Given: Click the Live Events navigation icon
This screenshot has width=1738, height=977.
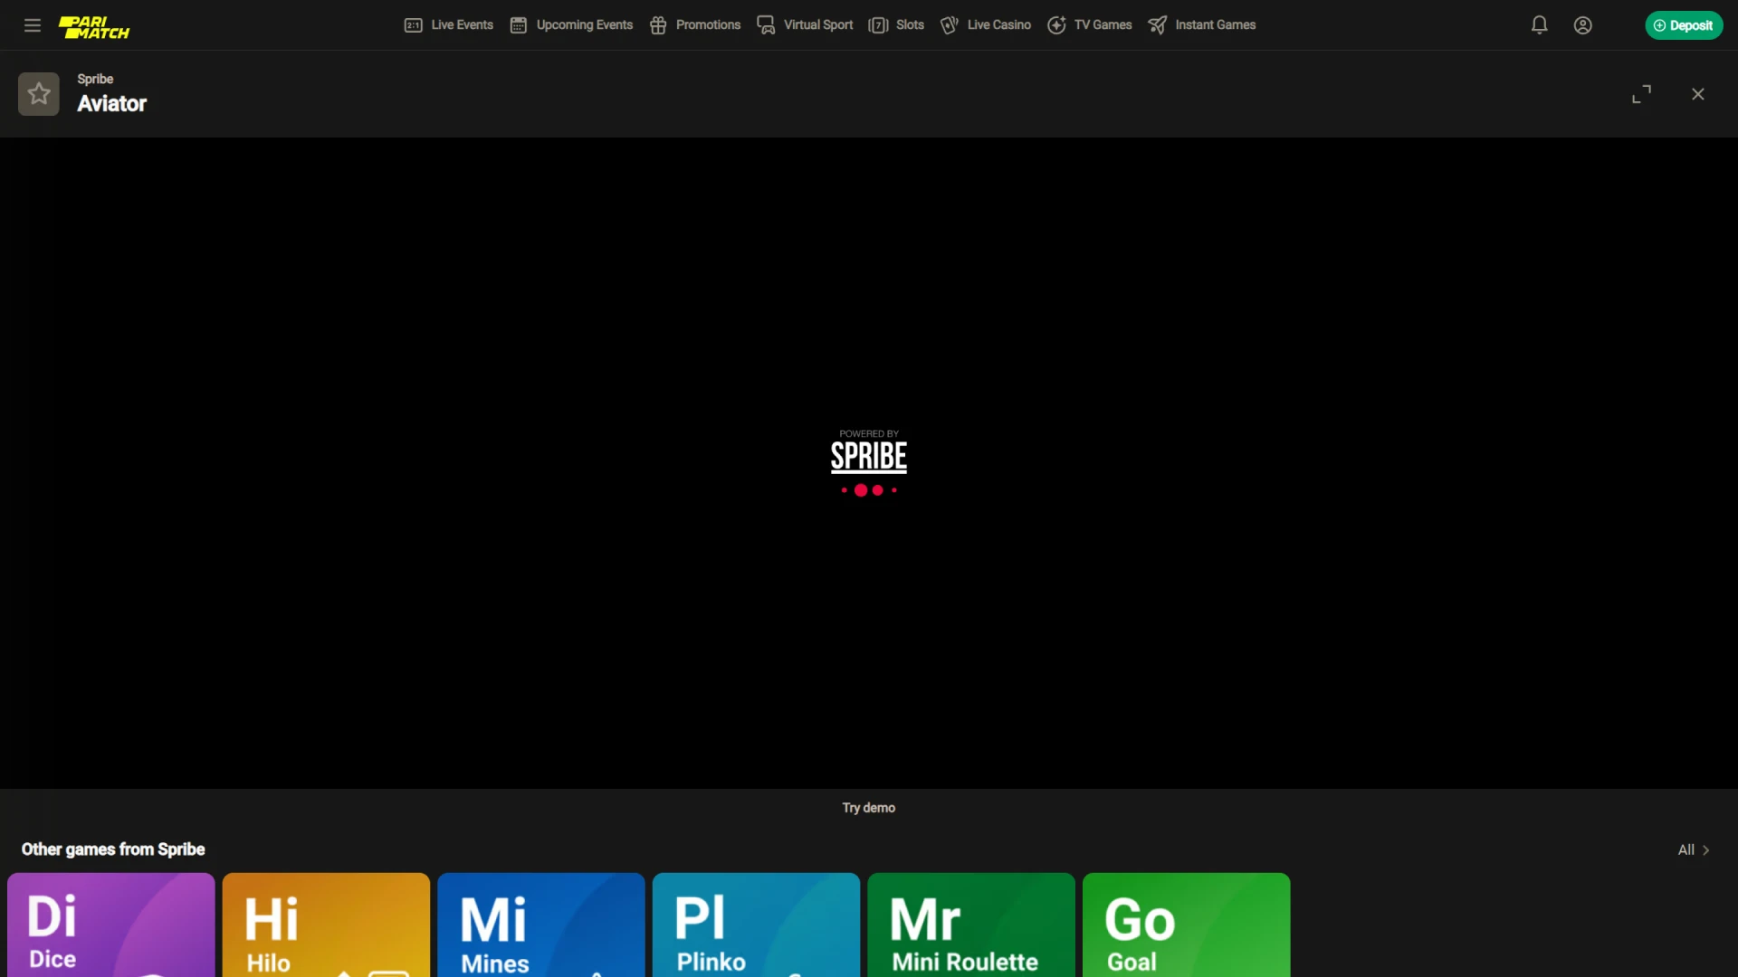Looking at the screenshot, I should pos(413,24).
